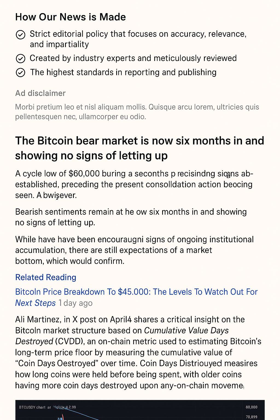Click the 70,899 price axis label
Viewport: 280px width, 420px height.
click(251, 417)
